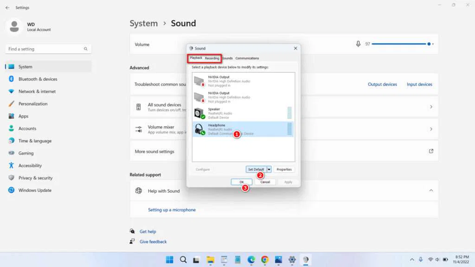Launch Microsoft Edge from the taskbar
The image size is (475, 267).
[x=250, y=260]
